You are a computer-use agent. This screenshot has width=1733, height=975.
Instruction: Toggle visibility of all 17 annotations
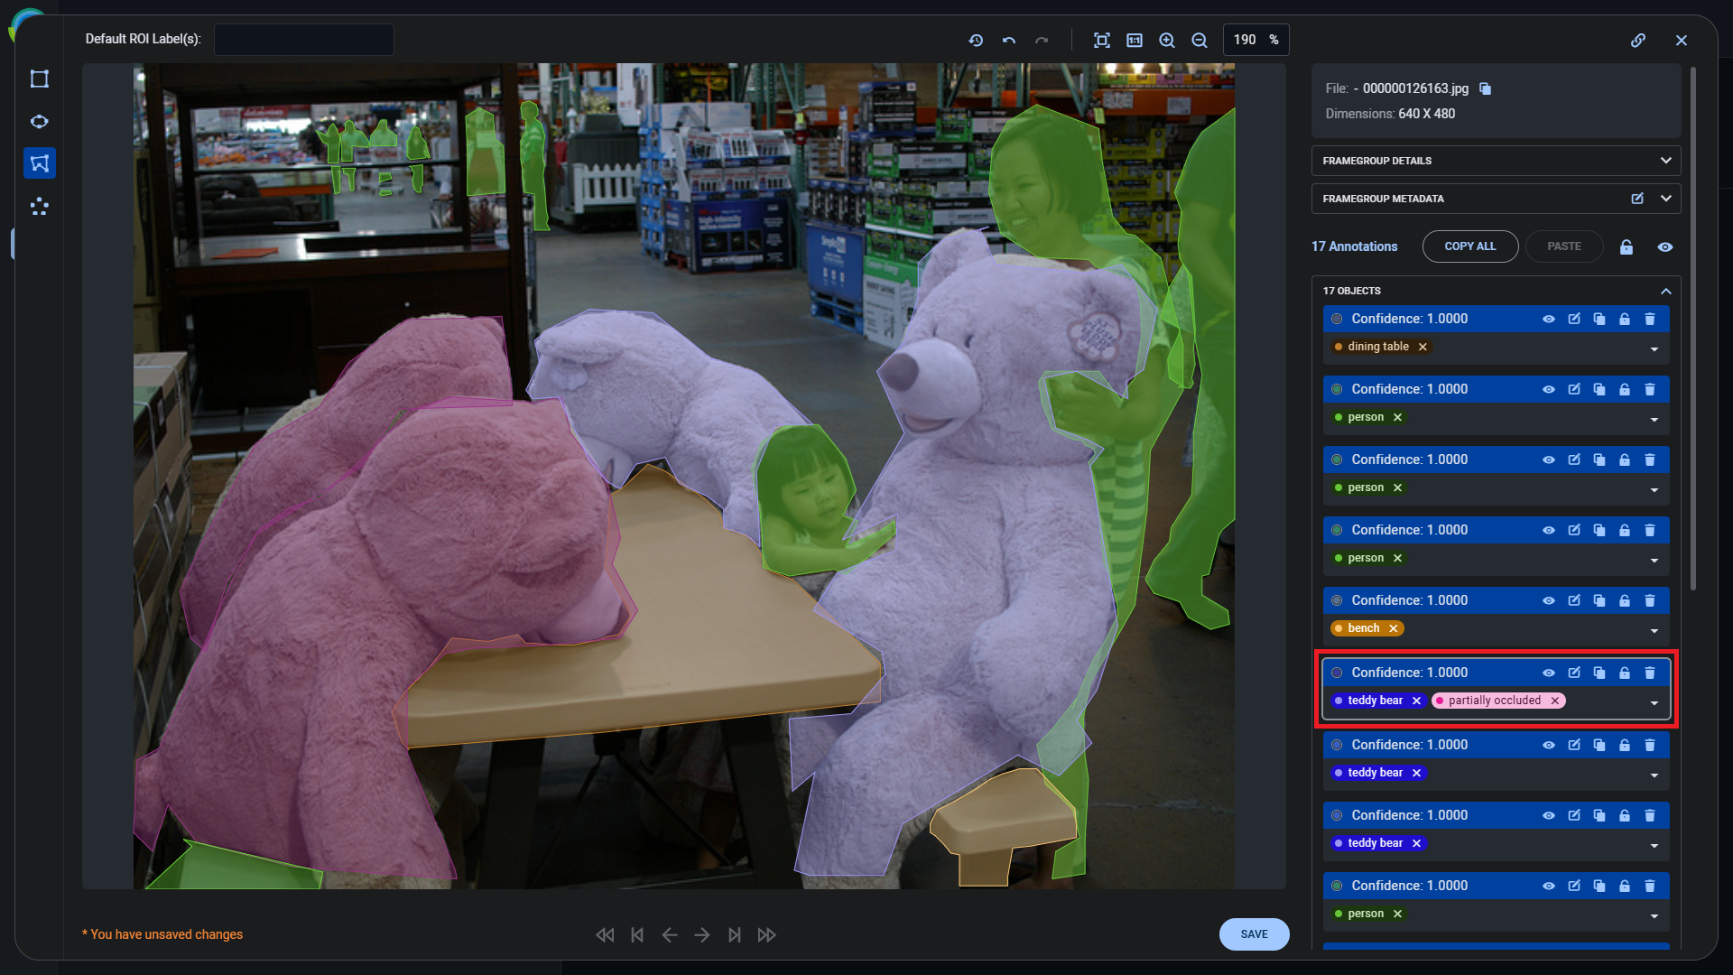(1665, 246)
